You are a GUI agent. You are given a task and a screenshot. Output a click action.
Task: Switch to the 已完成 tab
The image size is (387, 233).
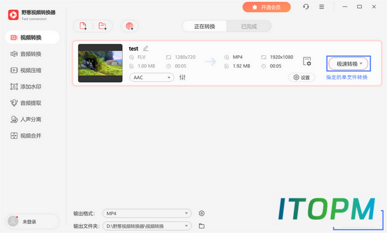[249, 26]
